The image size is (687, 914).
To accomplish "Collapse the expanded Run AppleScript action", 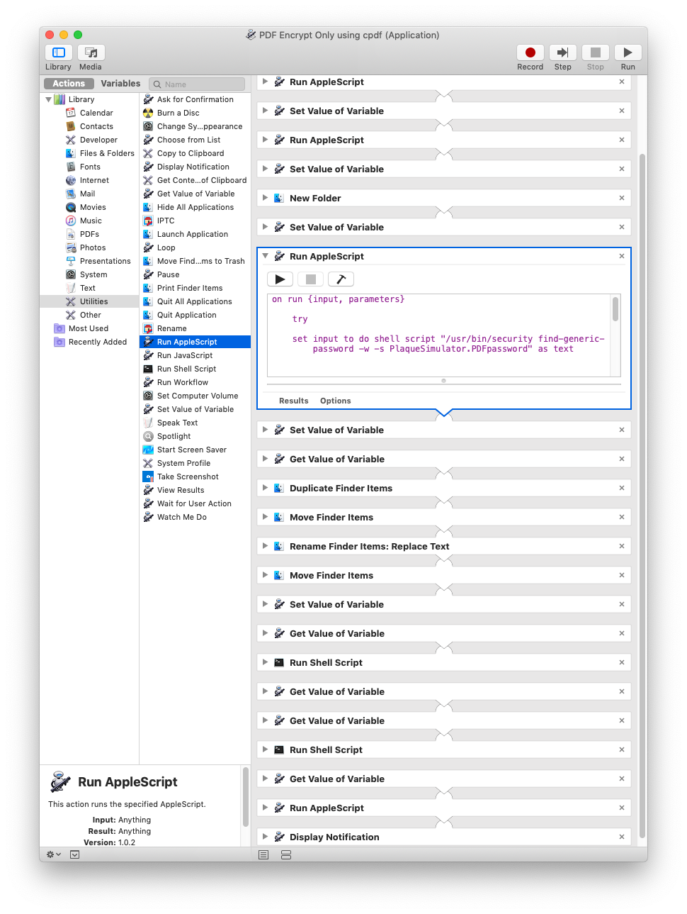I will click(265, 256).
